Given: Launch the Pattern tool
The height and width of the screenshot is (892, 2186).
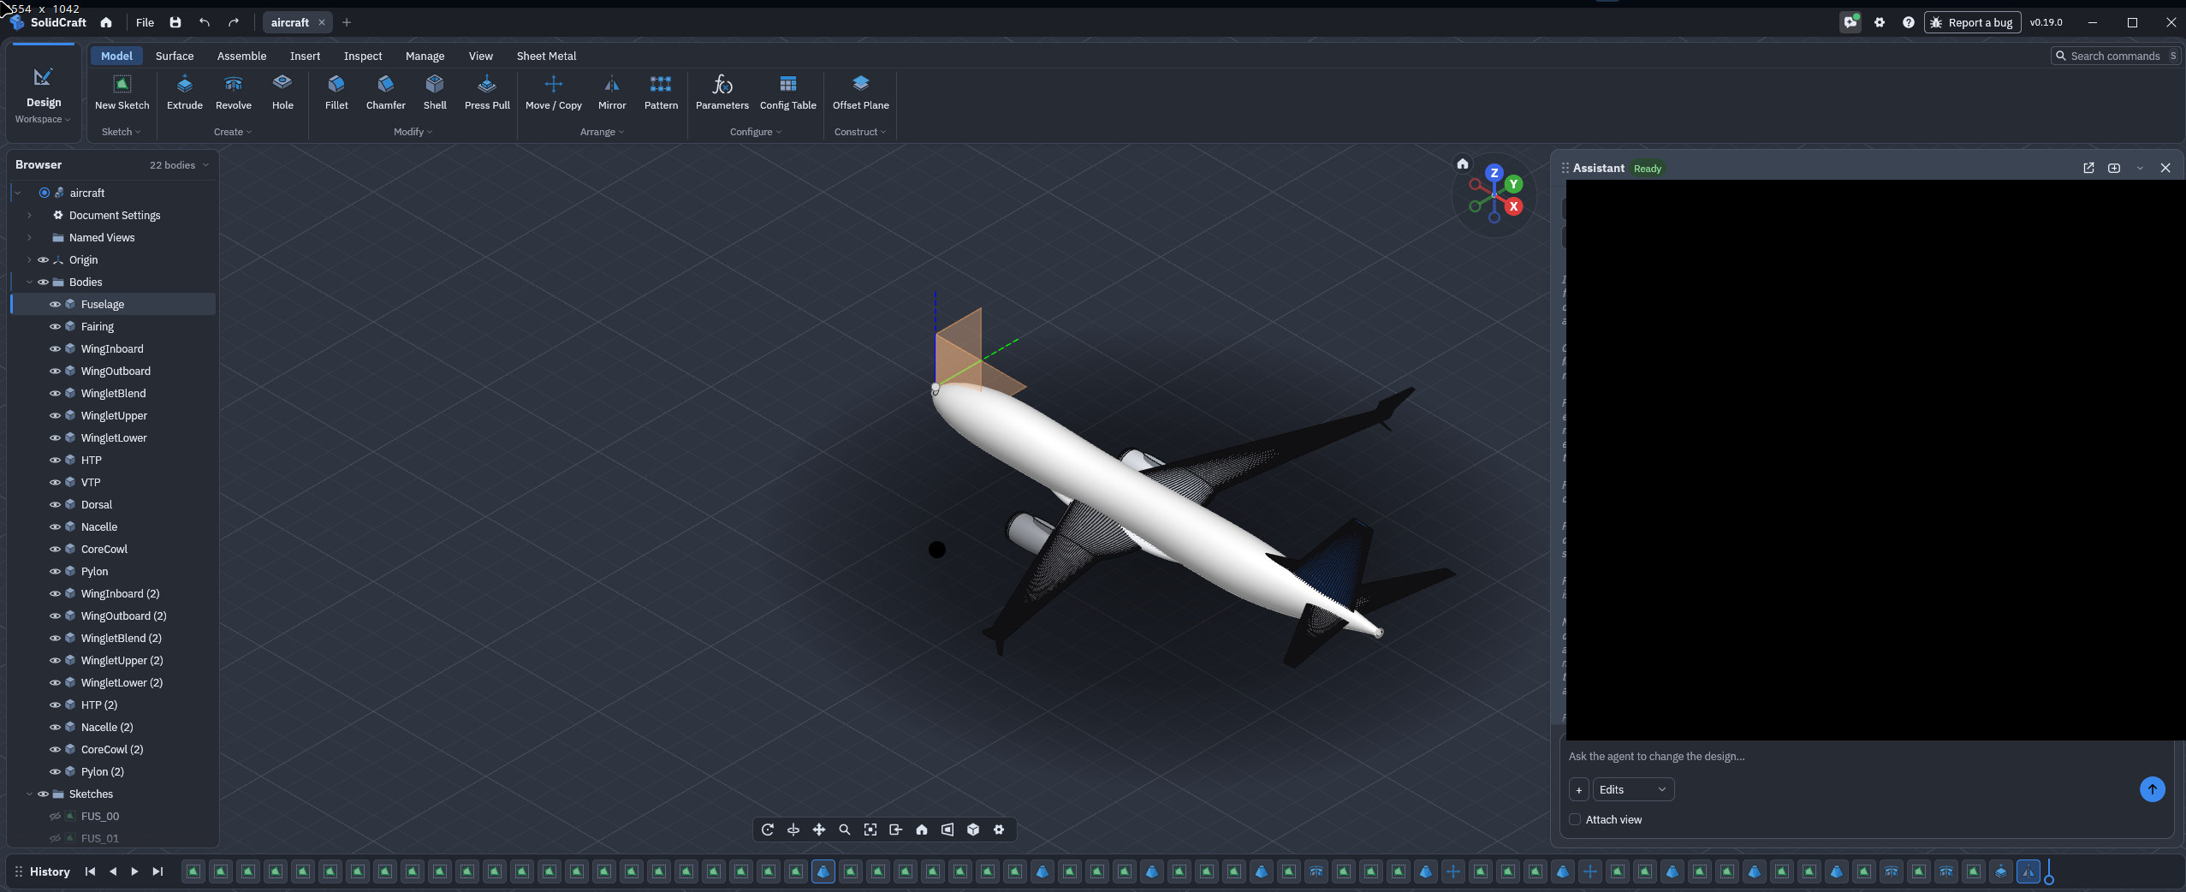Looking at the screenshot, I should click(661, 92).
